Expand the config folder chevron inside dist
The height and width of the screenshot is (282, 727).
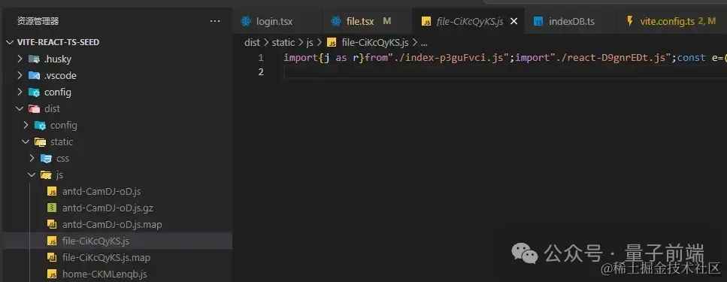click(26, 126)
